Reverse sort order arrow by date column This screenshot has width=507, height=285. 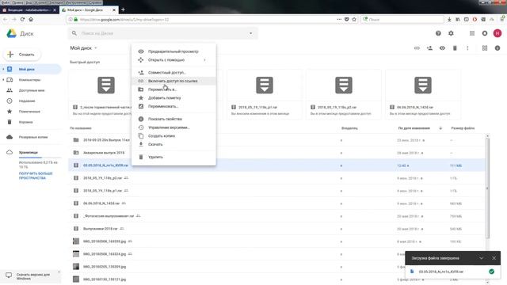[x=440, y=128]
